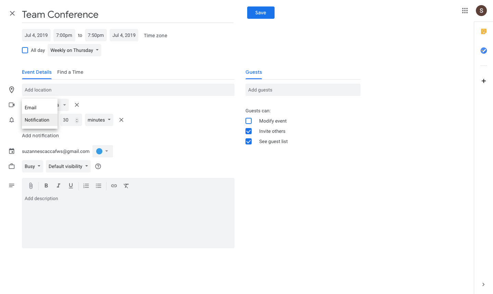Open the Google apps grid

point(465,11)
